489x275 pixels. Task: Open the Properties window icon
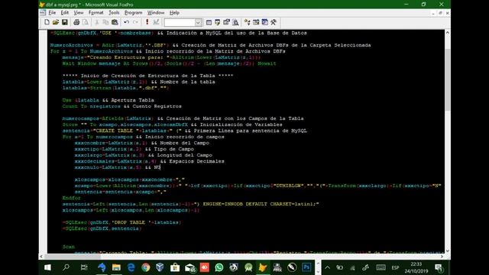pyautogui.click(x=226, y=22)
